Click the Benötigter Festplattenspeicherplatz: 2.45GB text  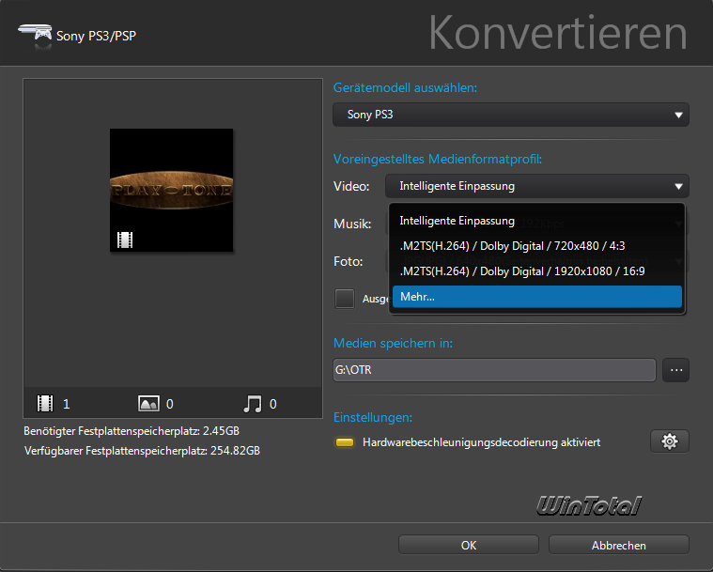pyautogui.click(x=132, y=430)
